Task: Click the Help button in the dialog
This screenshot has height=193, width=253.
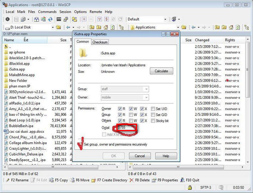Action: pos(166,156)
